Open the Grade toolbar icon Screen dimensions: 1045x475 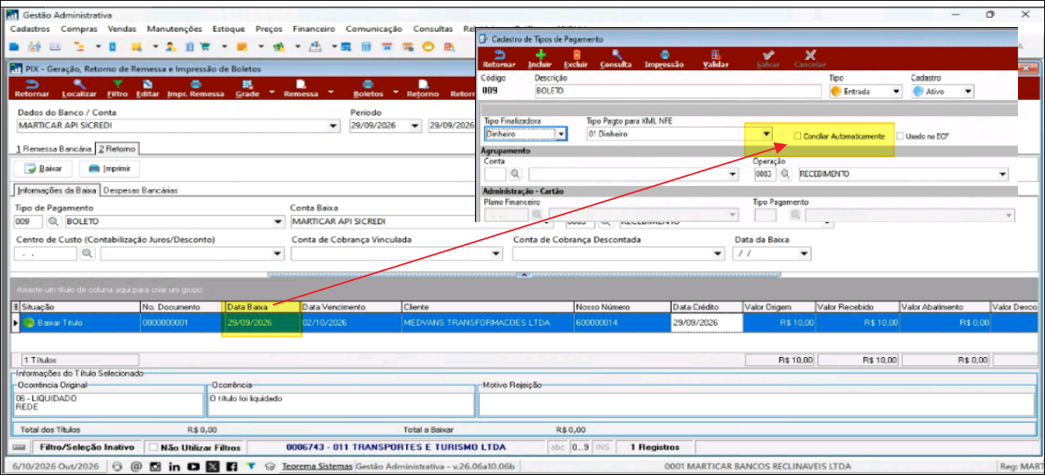click(x=247, y=84)
